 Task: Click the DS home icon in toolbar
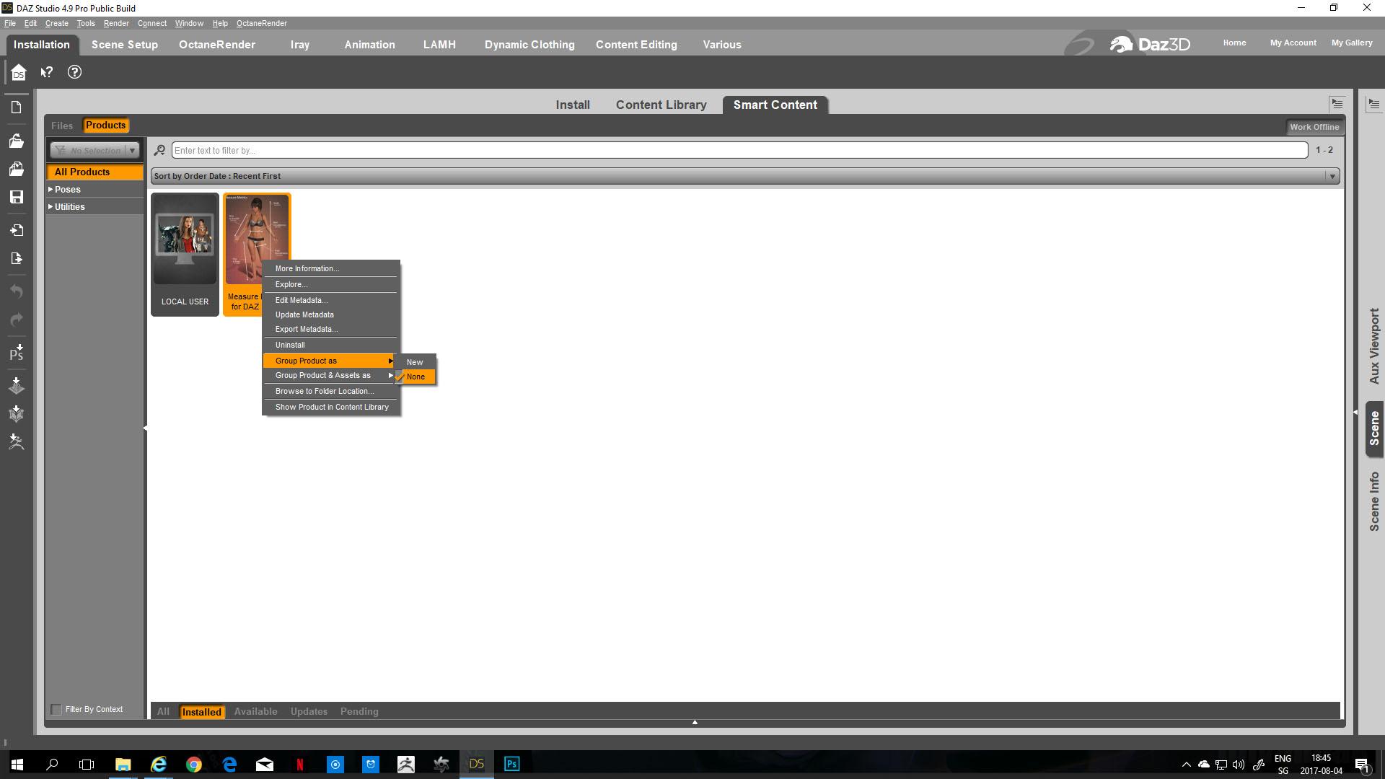(19, 72)
